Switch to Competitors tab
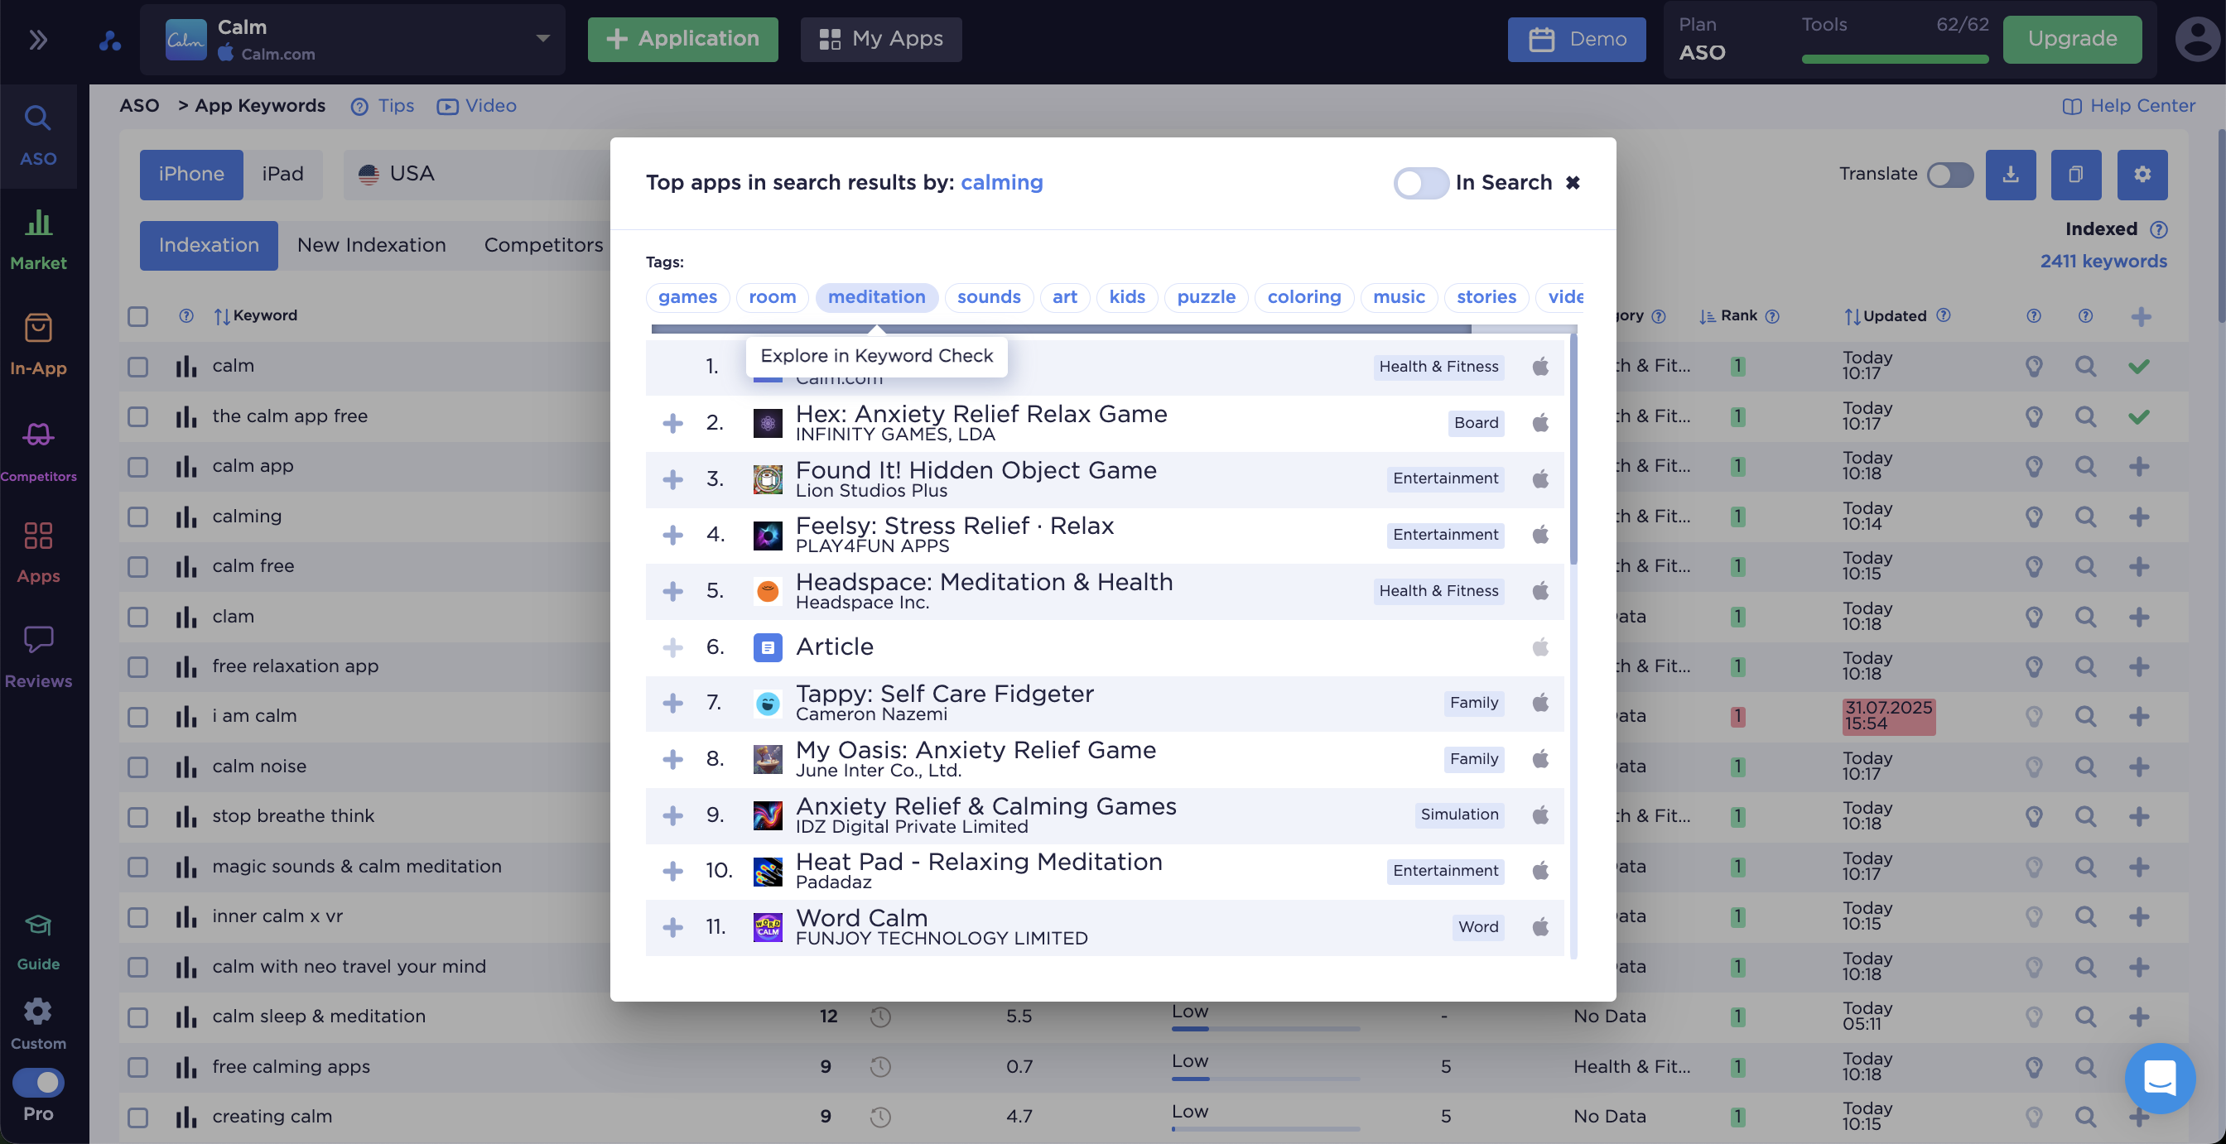Screen dimensions: 2226x1144 543,245
